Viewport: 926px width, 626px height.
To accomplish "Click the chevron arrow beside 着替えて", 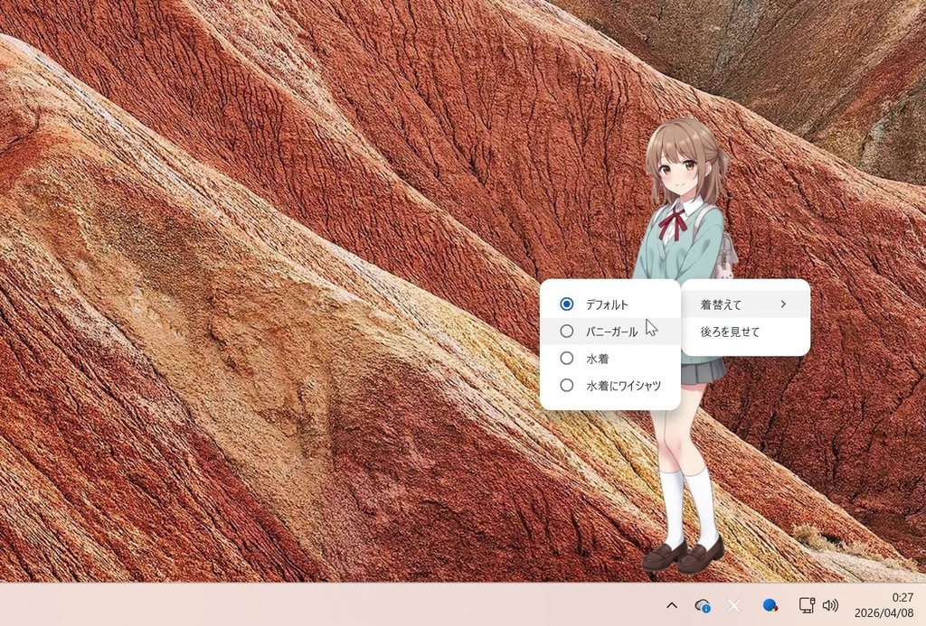I will (786, 304).
